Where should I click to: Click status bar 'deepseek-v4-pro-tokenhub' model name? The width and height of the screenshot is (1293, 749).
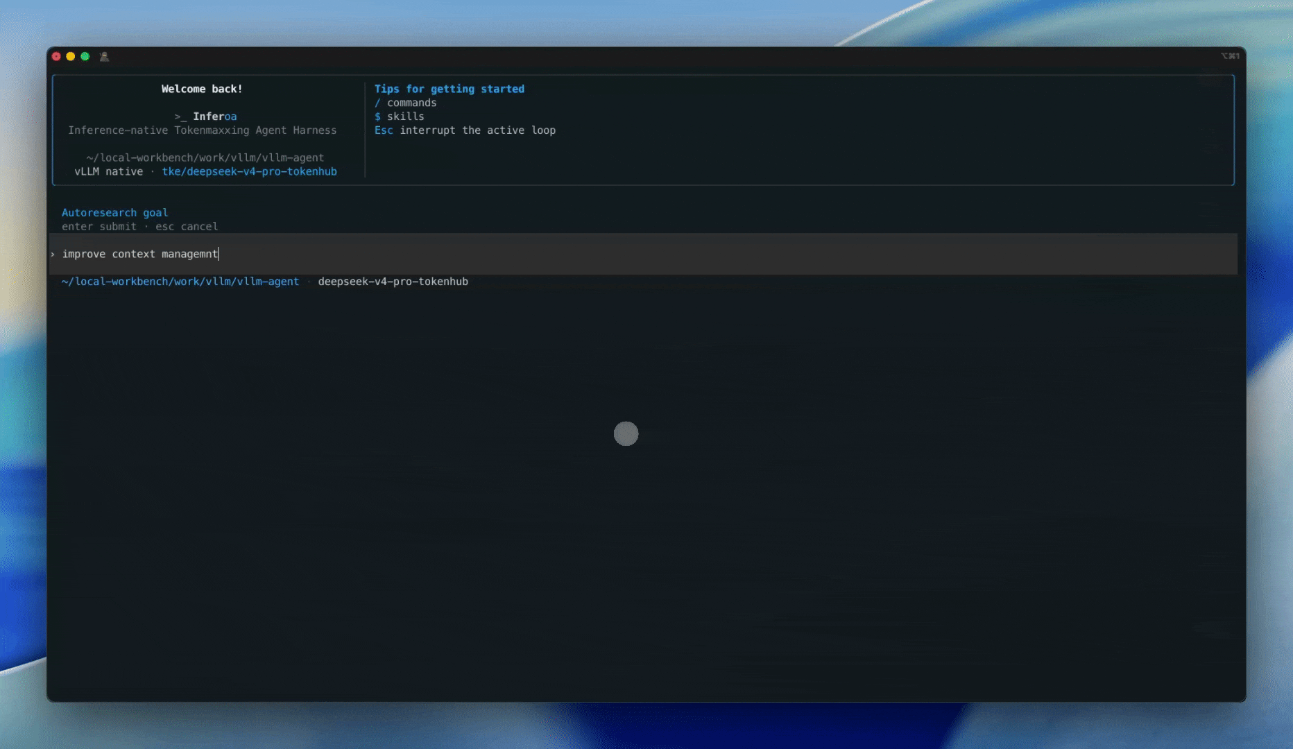(x=393, y=282)
